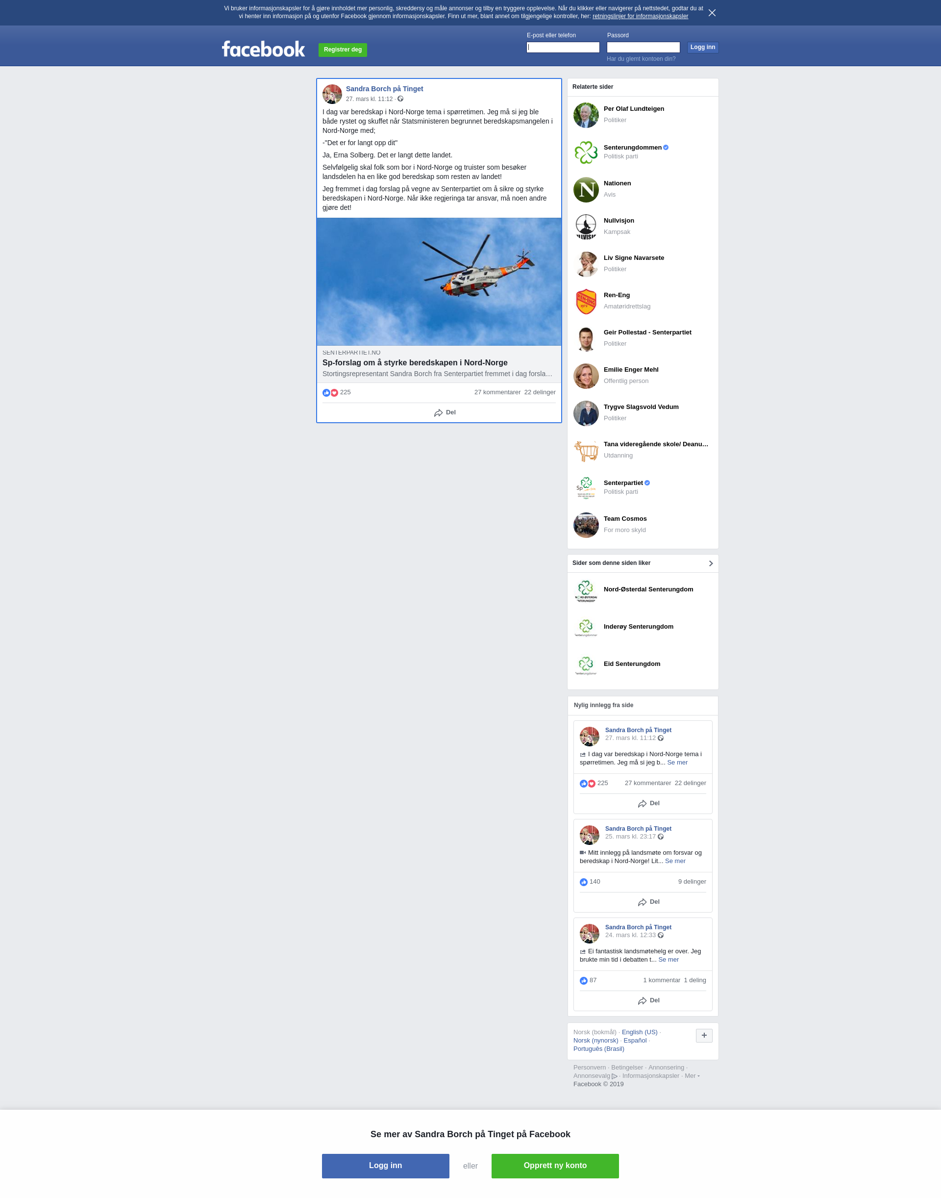This screenshot has width=941, height=1198.
Task: Click the blue Logg inn button at bottom
Action: tap(385, 1166)
